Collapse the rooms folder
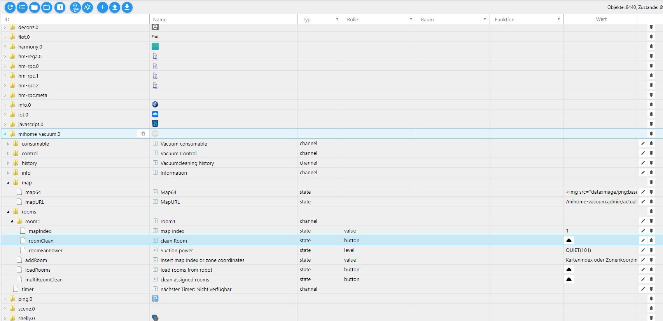Image resolution: width=663 pixels, height=321 pixels. [x=8, y=212]
